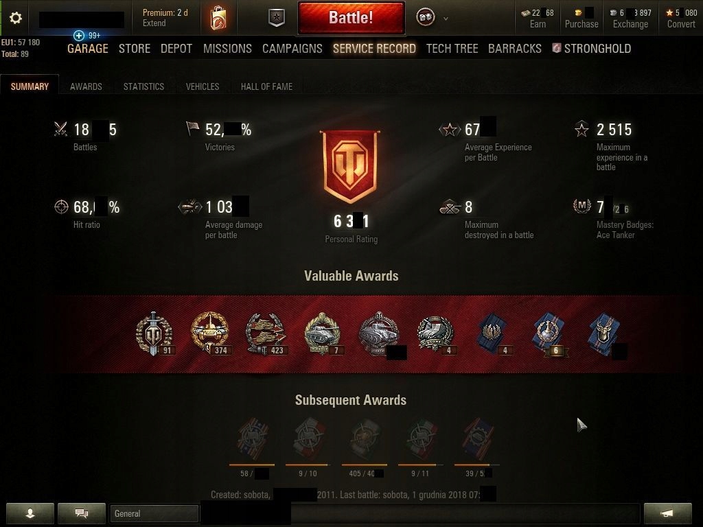Click the blue plus notifications icon
Image resolution: width=703 pixels, height=527 pixels.
coord(79,36)
